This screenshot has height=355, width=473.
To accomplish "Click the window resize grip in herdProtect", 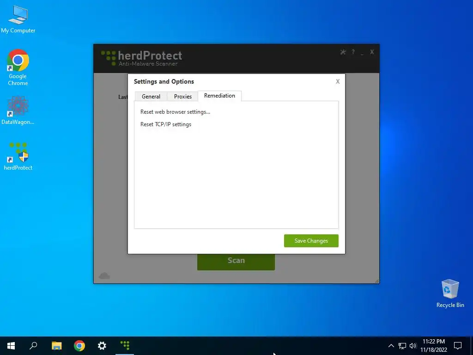I will pyautogui.click(x=376, y=281).
